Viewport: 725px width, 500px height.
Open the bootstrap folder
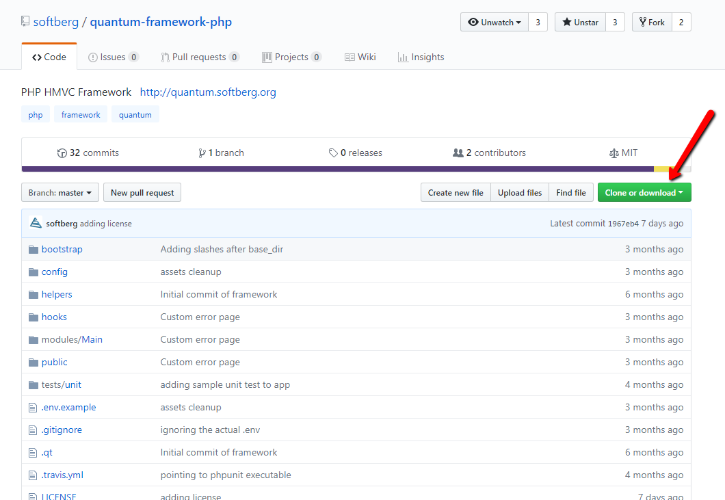click(62, 249)
